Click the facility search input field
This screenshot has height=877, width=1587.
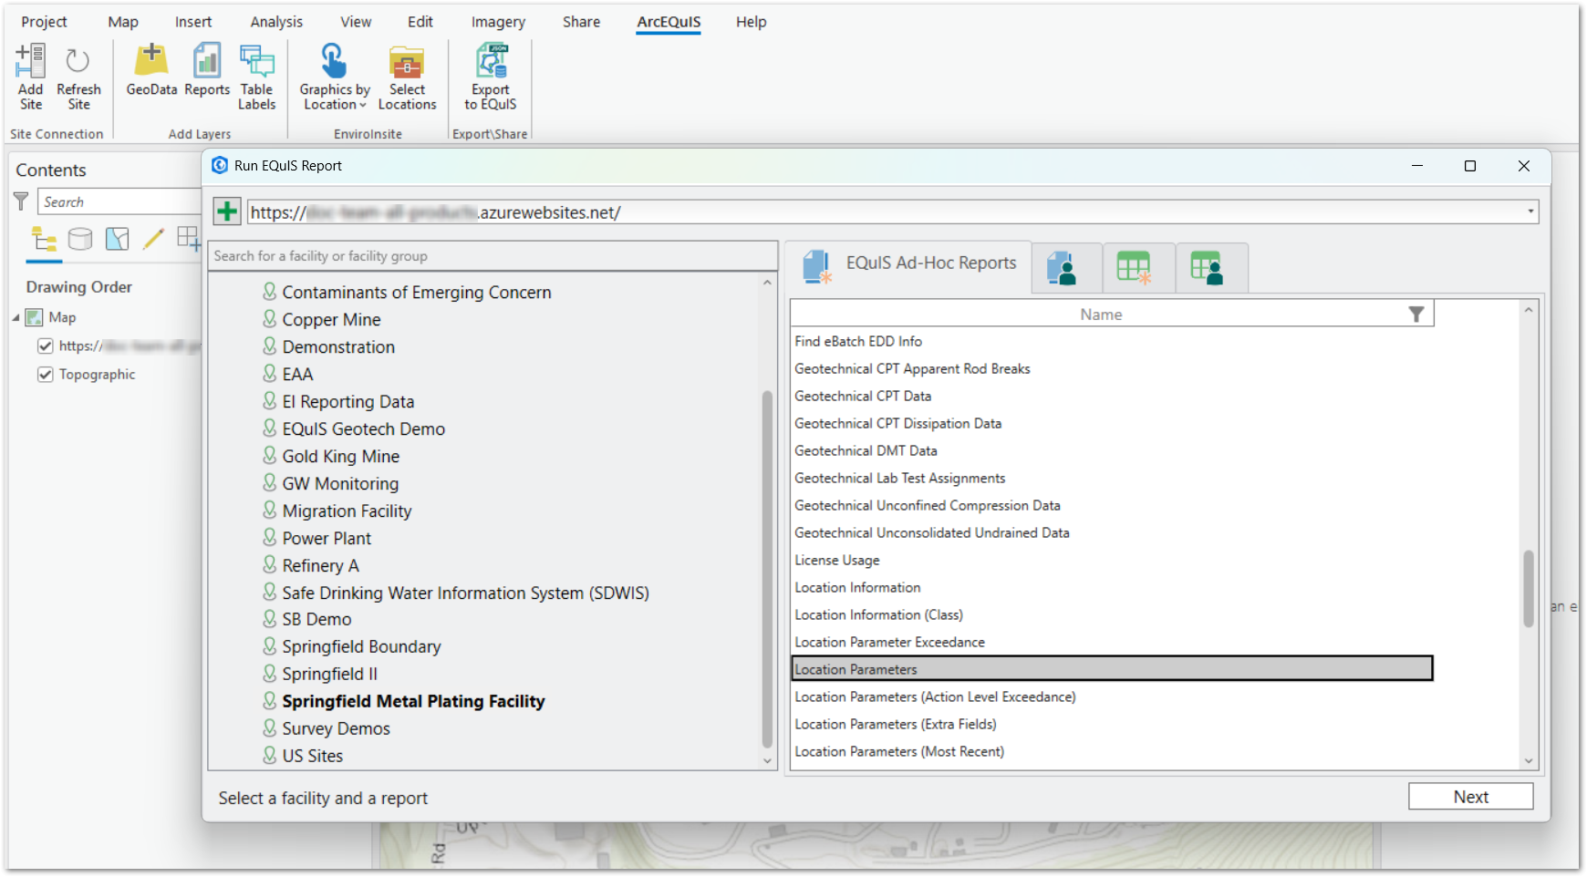pyautogui.click(x=493, y=256)
